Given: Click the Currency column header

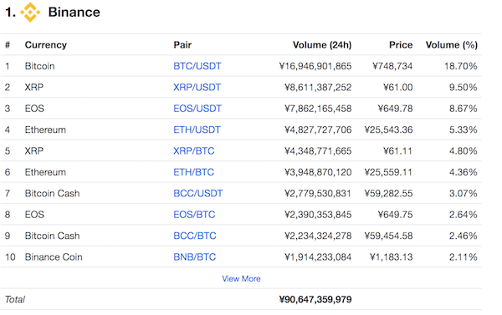Looking at the screenshot, I should (46, 45).
